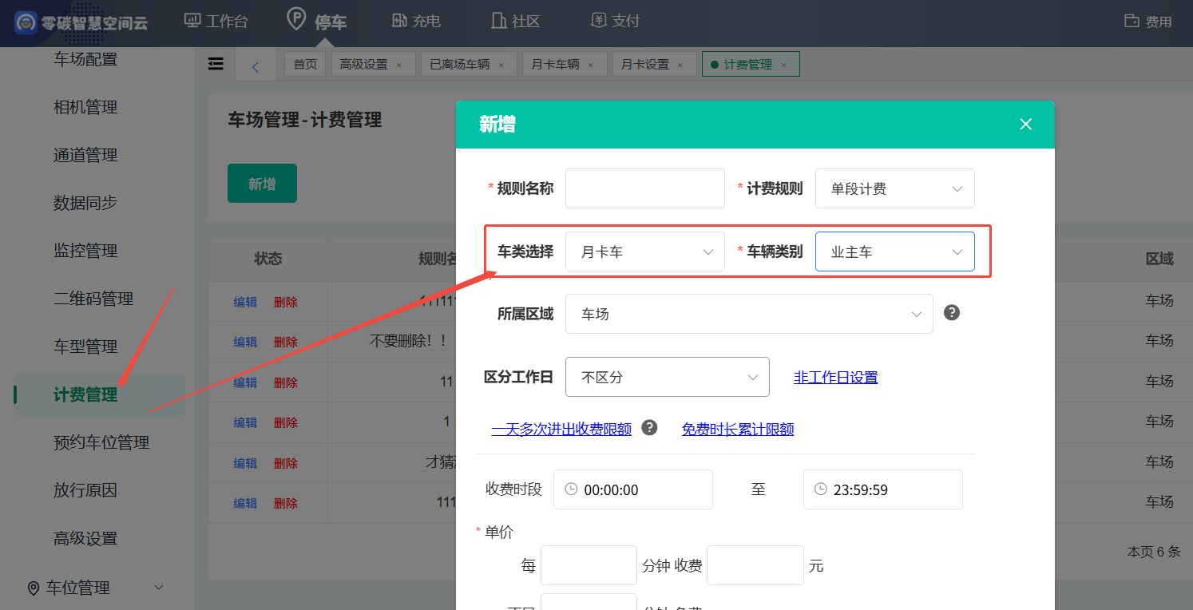Close the 计费管理 tab

[x=783, y=65]
